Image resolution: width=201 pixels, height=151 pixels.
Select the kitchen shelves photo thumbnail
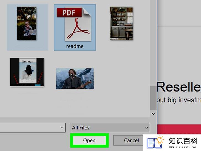point(121,23)
